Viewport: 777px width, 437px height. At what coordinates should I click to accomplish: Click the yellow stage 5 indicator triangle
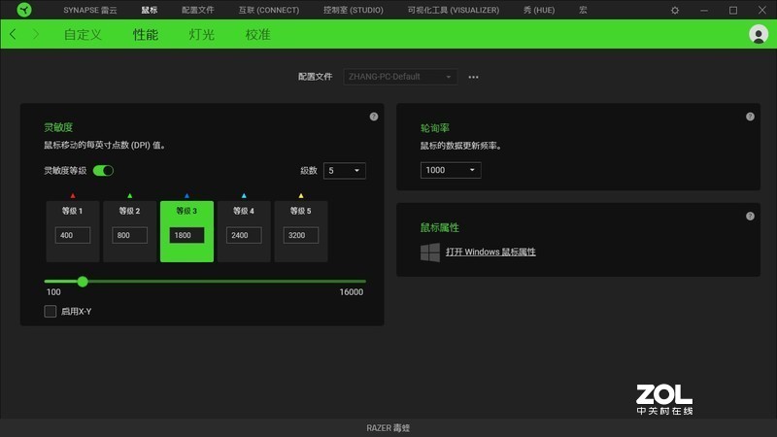301,196
